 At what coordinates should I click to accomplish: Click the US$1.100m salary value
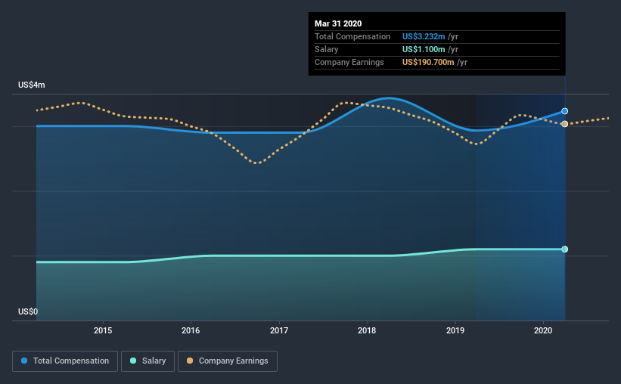[x=424, y=49]
